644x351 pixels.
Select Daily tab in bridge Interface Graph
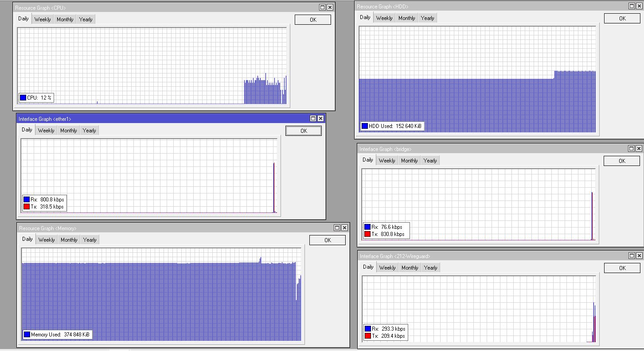coord(368,160)
